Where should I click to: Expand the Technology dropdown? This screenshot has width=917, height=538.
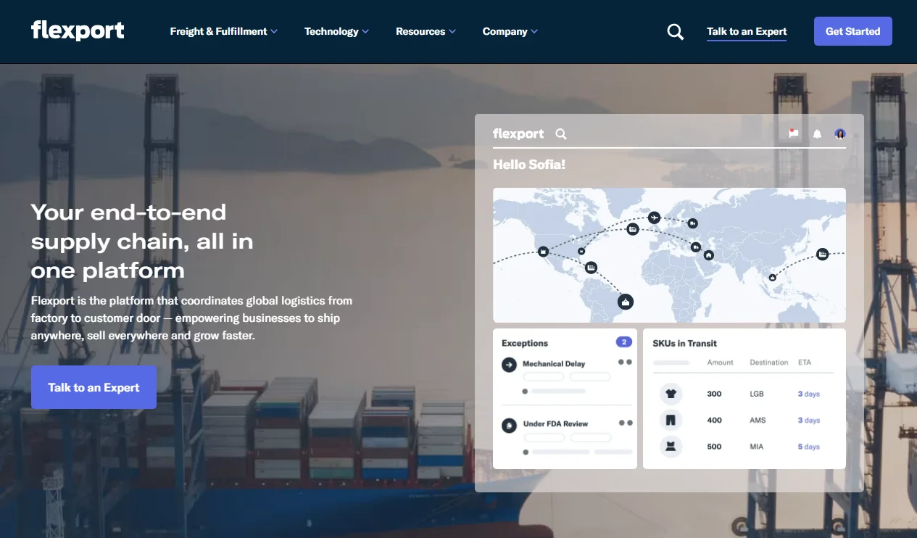pyautogui.click(x=336, y=31)
